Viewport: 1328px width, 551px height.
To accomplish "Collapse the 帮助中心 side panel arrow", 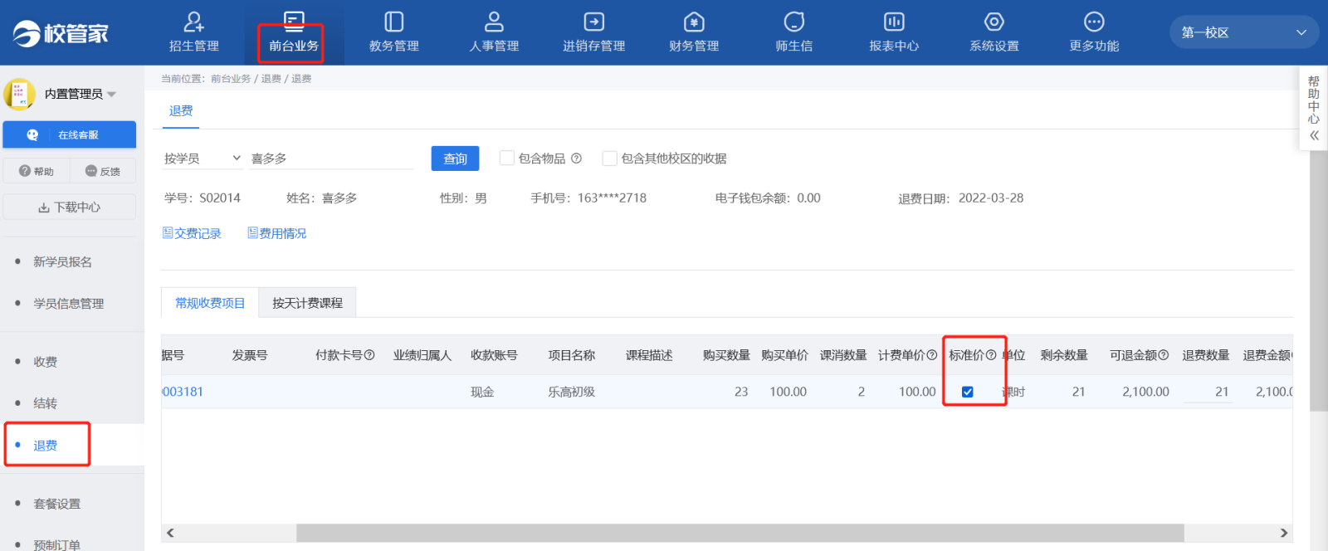I will point(1314,135).
